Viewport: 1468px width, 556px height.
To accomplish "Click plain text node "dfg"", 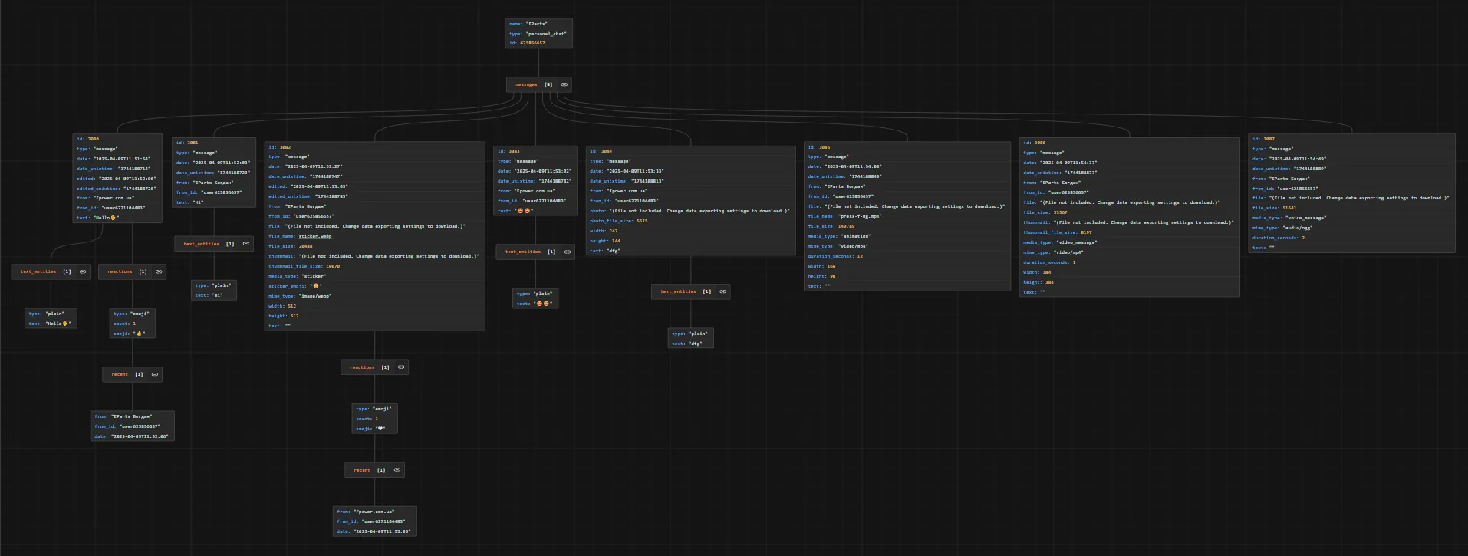I will [x=691, y=338].
